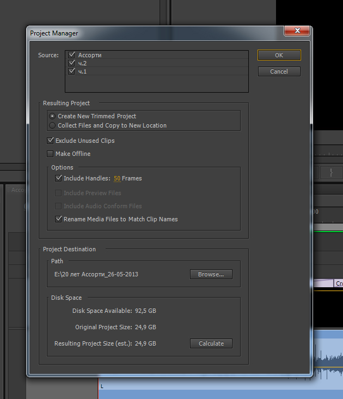
Task: Select the ч.1 row in Source list
Action: 157,71
